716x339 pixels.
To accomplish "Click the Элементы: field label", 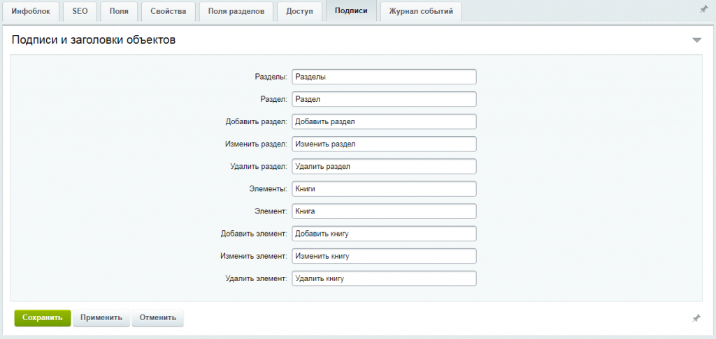I will coord(268,188).
